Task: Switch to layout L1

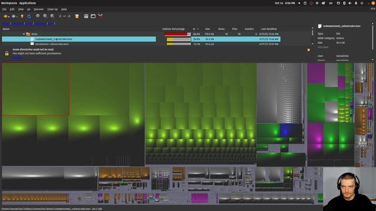Action: (x=60, y=16)
